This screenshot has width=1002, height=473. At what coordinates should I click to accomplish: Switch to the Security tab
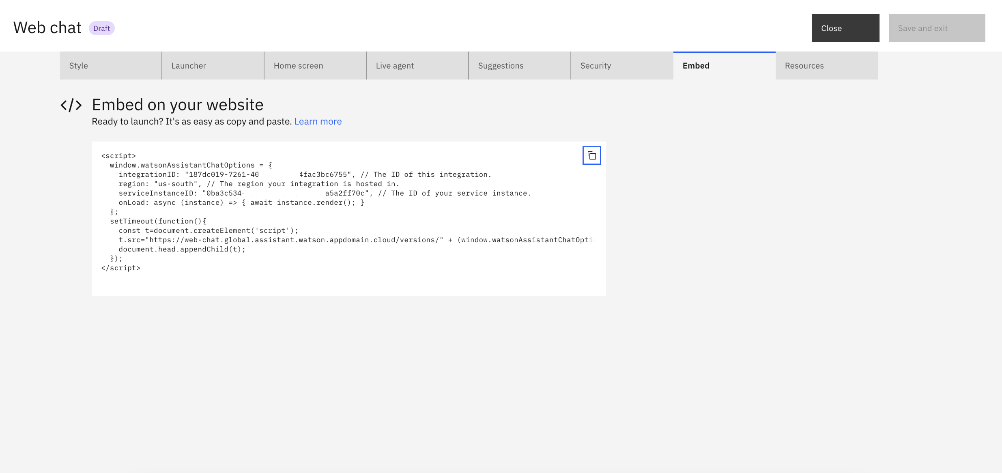[621, 66]
